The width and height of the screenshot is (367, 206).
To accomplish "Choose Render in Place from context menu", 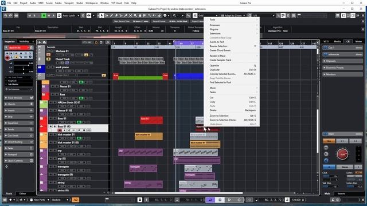I will [232, 56].
